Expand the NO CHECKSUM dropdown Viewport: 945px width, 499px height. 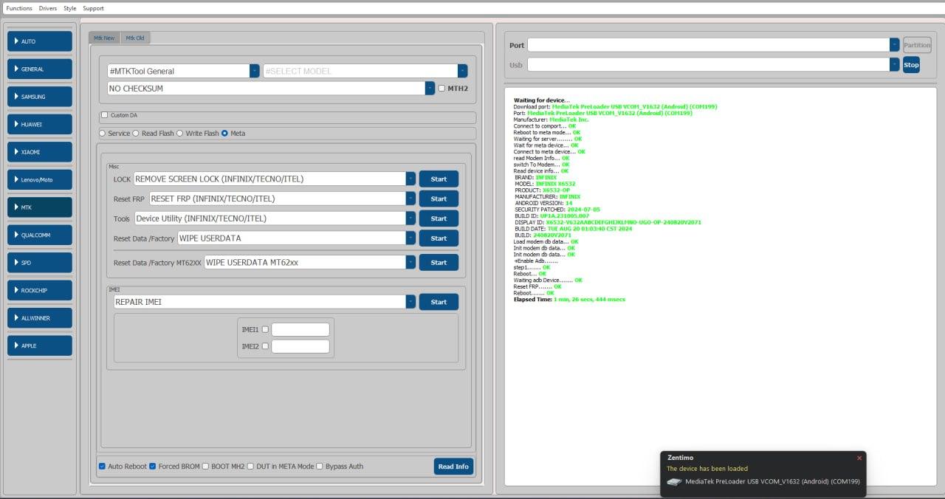[430, 89]
